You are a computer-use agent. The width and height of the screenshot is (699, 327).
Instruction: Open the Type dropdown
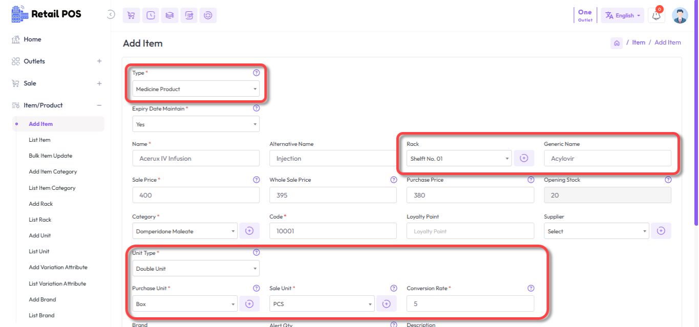tap(196, 89)
